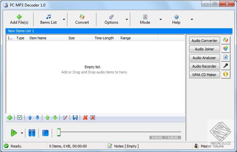Click the Mode toolbar button
This screenshot has width=237, height=152.
[145, 19]
